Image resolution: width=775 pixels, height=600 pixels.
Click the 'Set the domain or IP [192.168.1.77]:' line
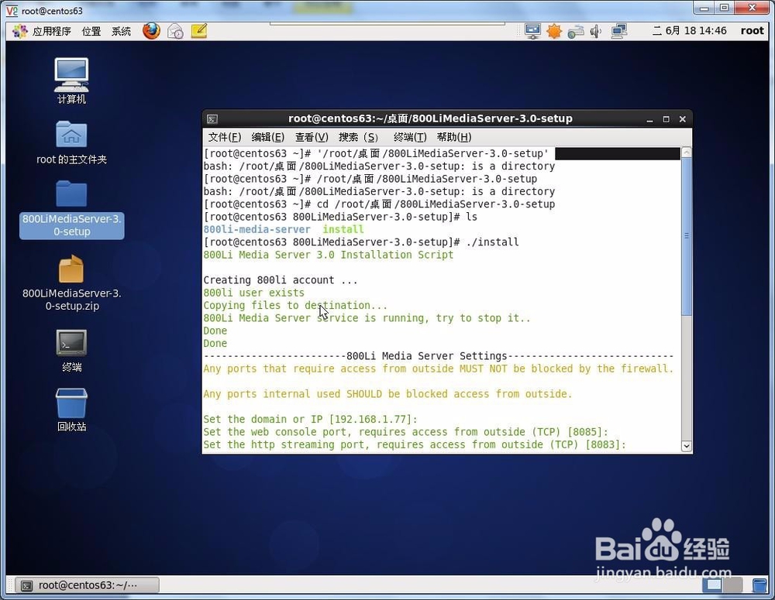point(311,420)
